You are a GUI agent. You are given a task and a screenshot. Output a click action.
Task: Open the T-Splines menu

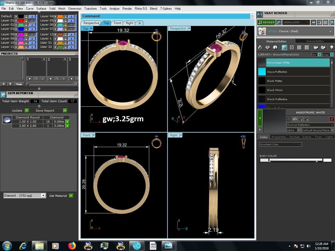(x=166, y=9)
